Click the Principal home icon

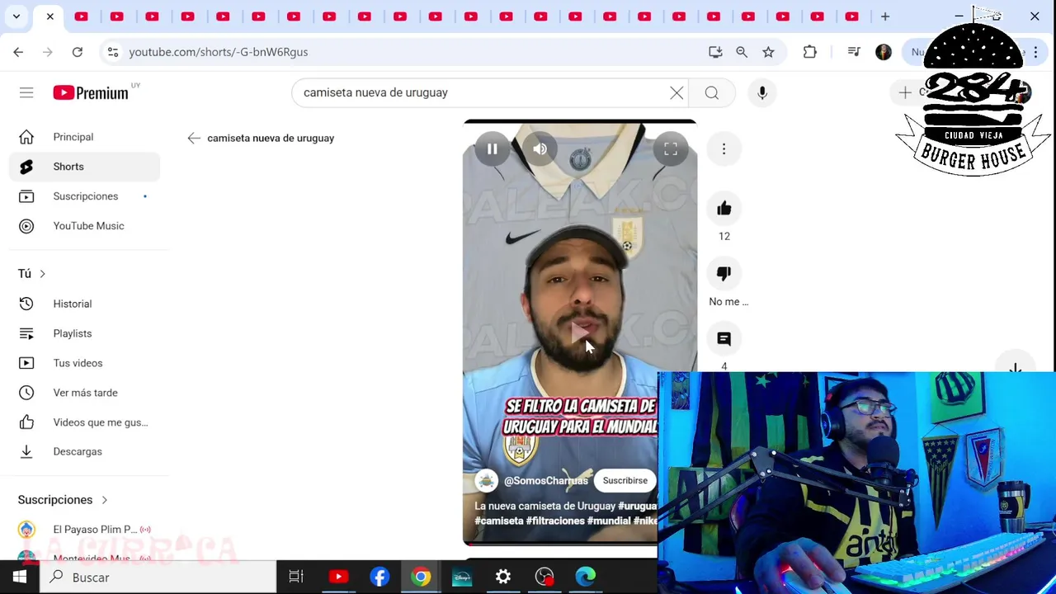point(26,137)
